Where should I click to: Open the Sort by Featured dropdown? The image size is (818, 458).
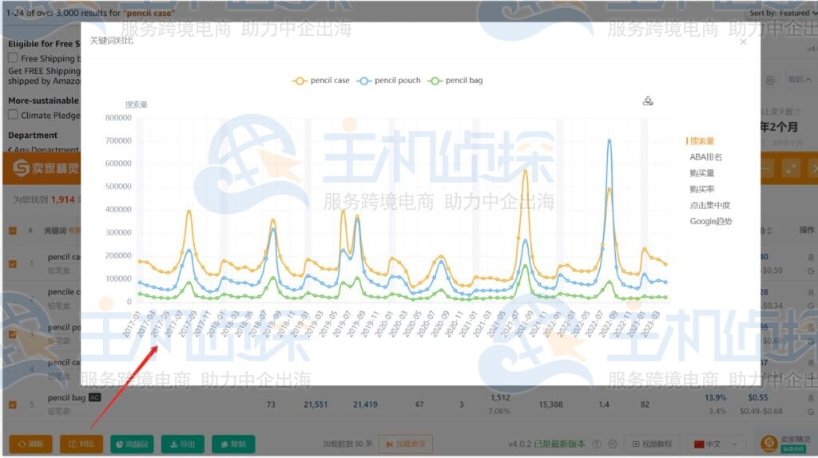point(784,13)
